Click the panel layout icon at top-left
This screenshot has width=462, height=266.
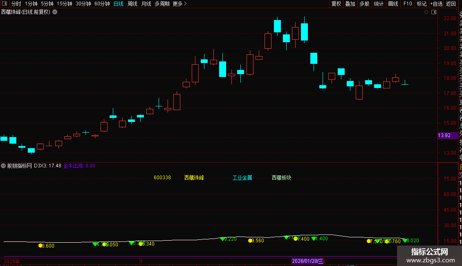pos(4,4)
